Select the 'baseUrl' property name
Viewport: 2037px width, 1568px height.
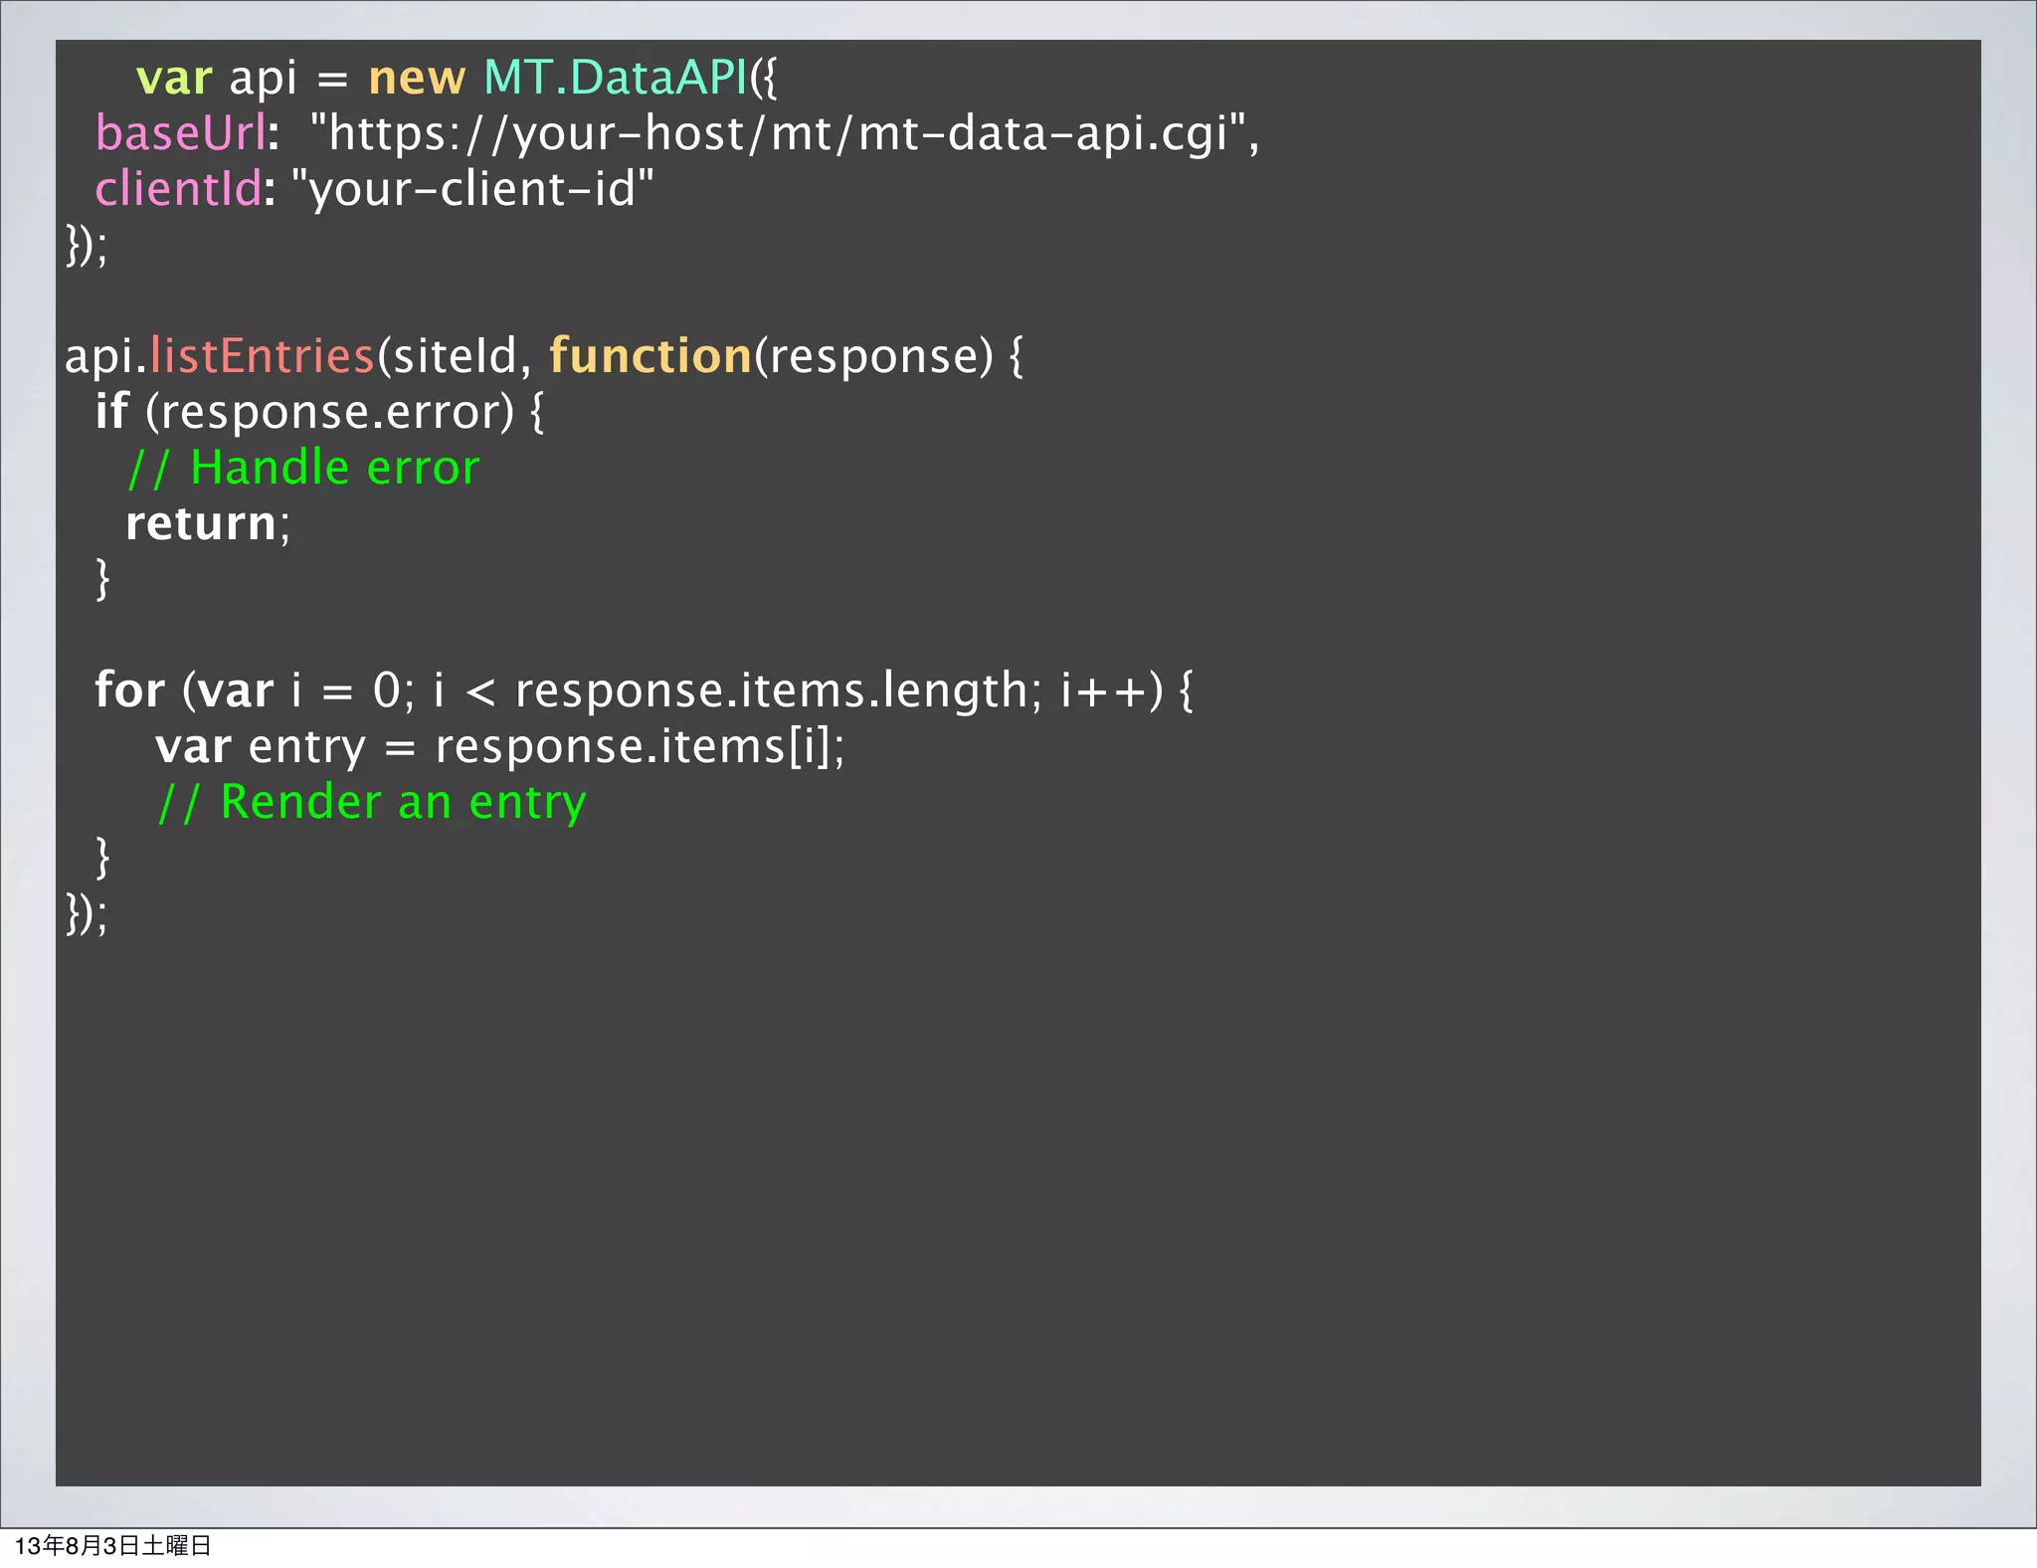[180, 133]
